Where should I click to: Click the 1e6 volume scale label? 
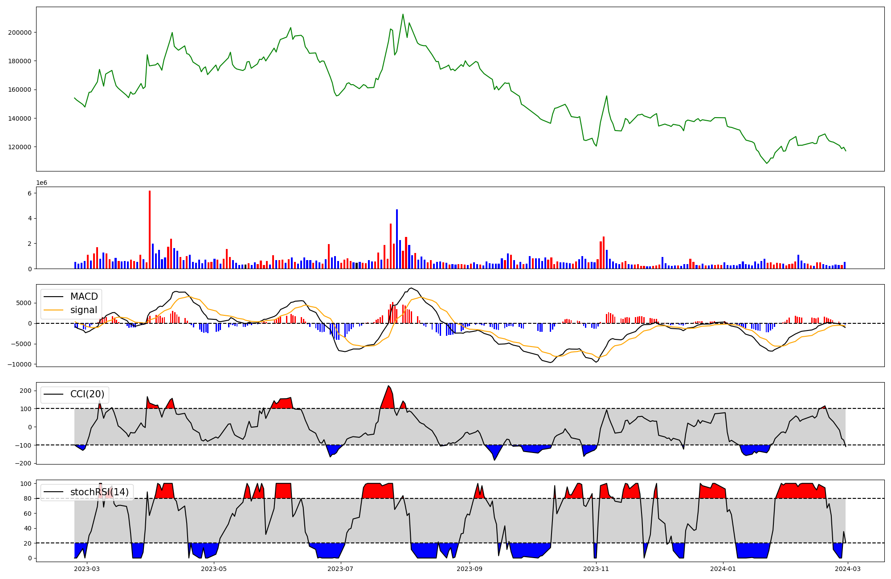[41, 183]
